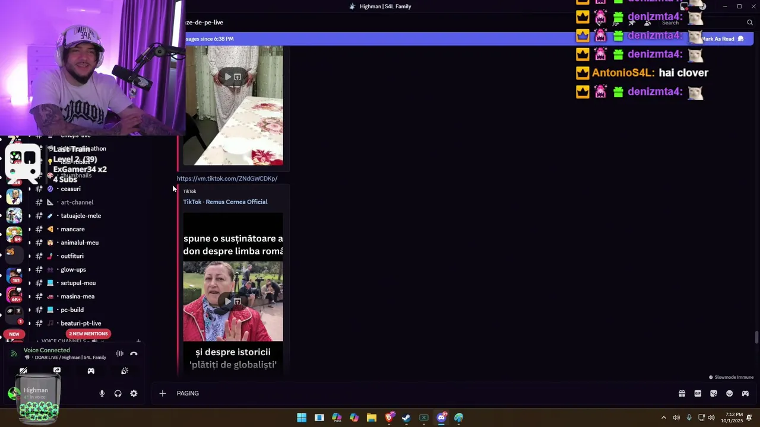Click the red NEW server indicator pill
The width and height of the screenshot is (760, 427).
click(x=14, y=334)
